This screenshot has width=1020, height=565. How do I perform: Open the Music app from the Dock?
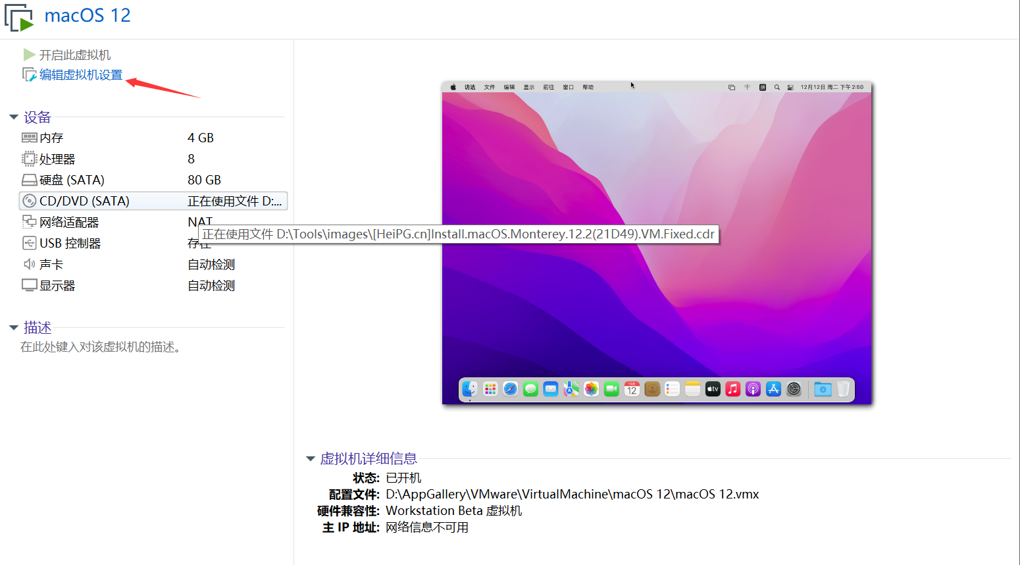(732, 389)
